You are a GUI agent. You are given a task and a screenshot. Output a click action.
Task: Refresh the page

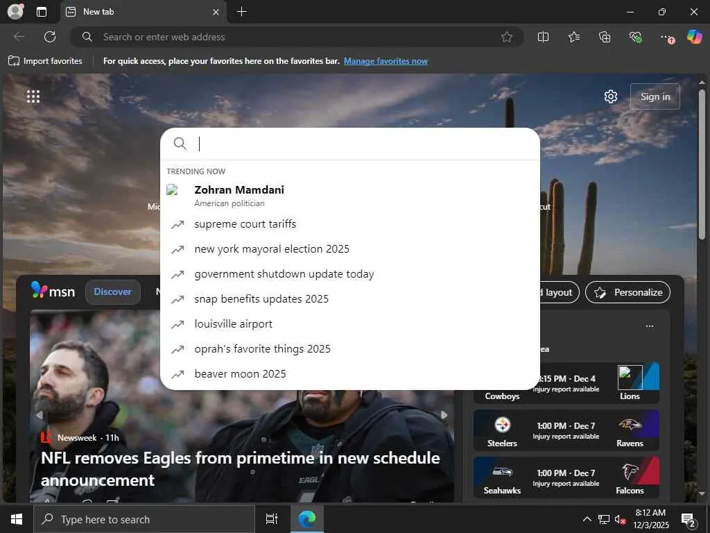[x=50, y=37]
